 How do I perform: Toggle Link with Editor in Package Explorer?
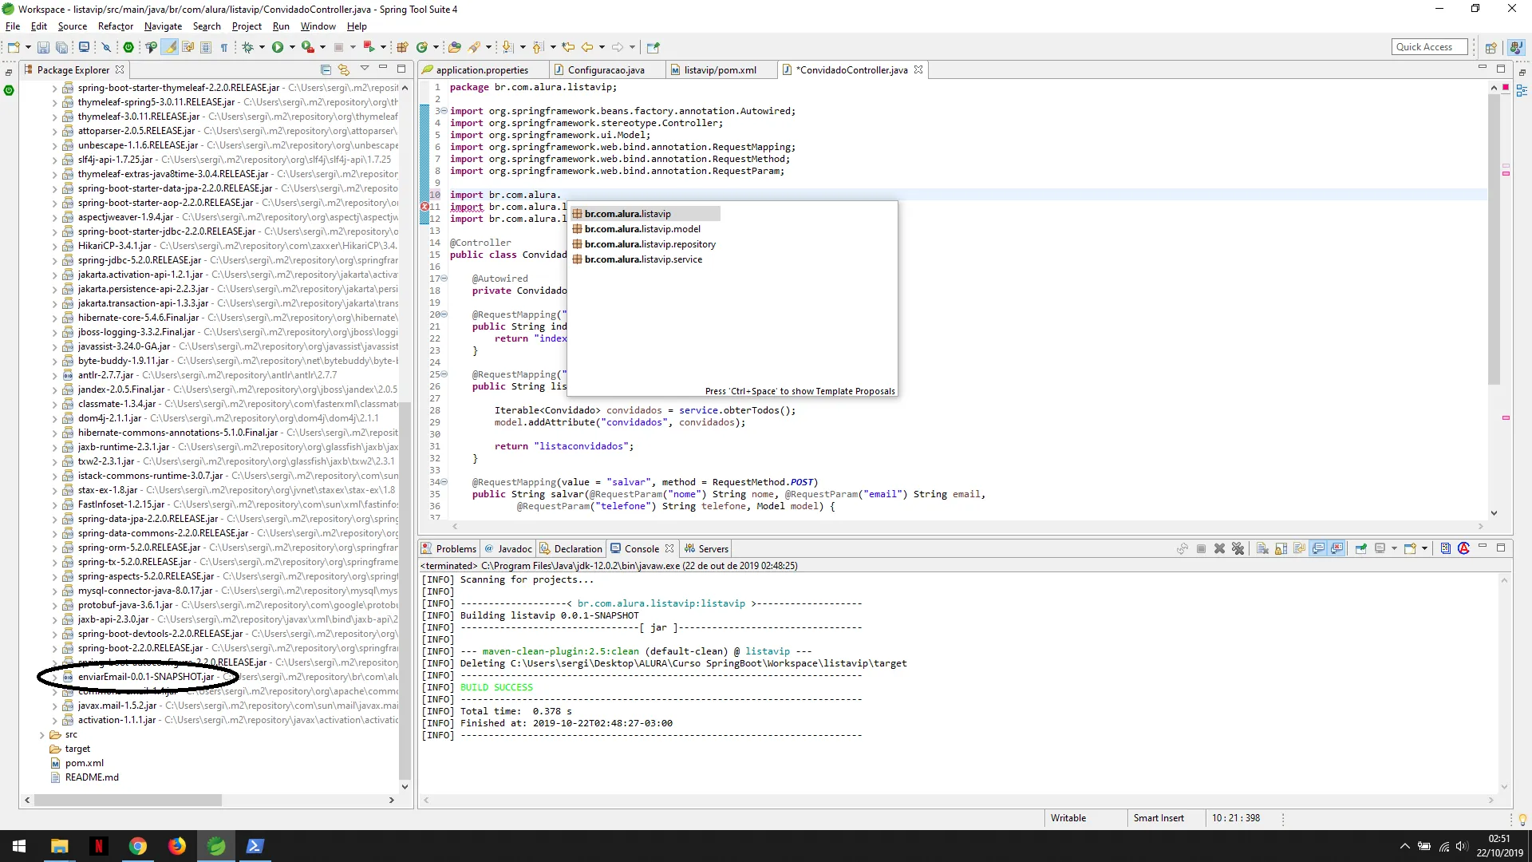click(344, 69)
